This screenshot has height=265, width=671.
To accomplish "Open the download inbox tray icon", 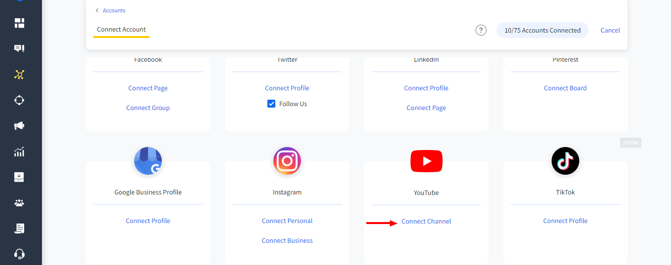I will point(19,177).
